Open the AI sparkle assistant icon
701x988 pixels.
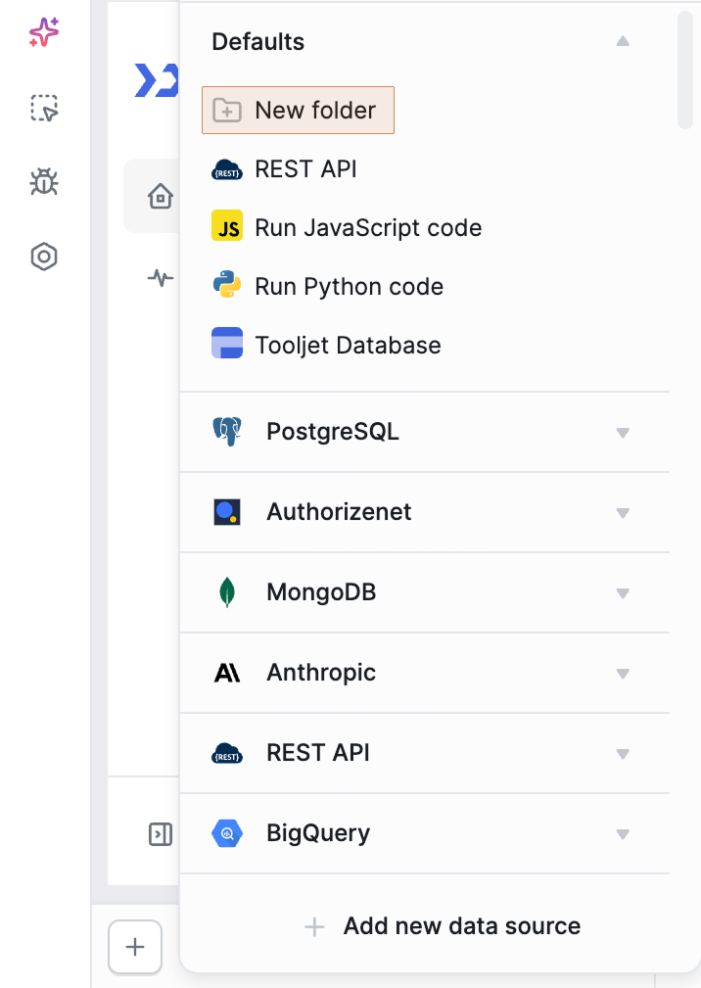point(44,32)
